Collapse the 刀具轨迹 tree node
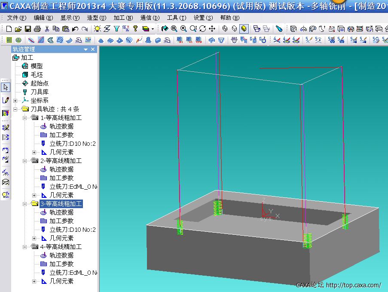 (x=16, y=109)
